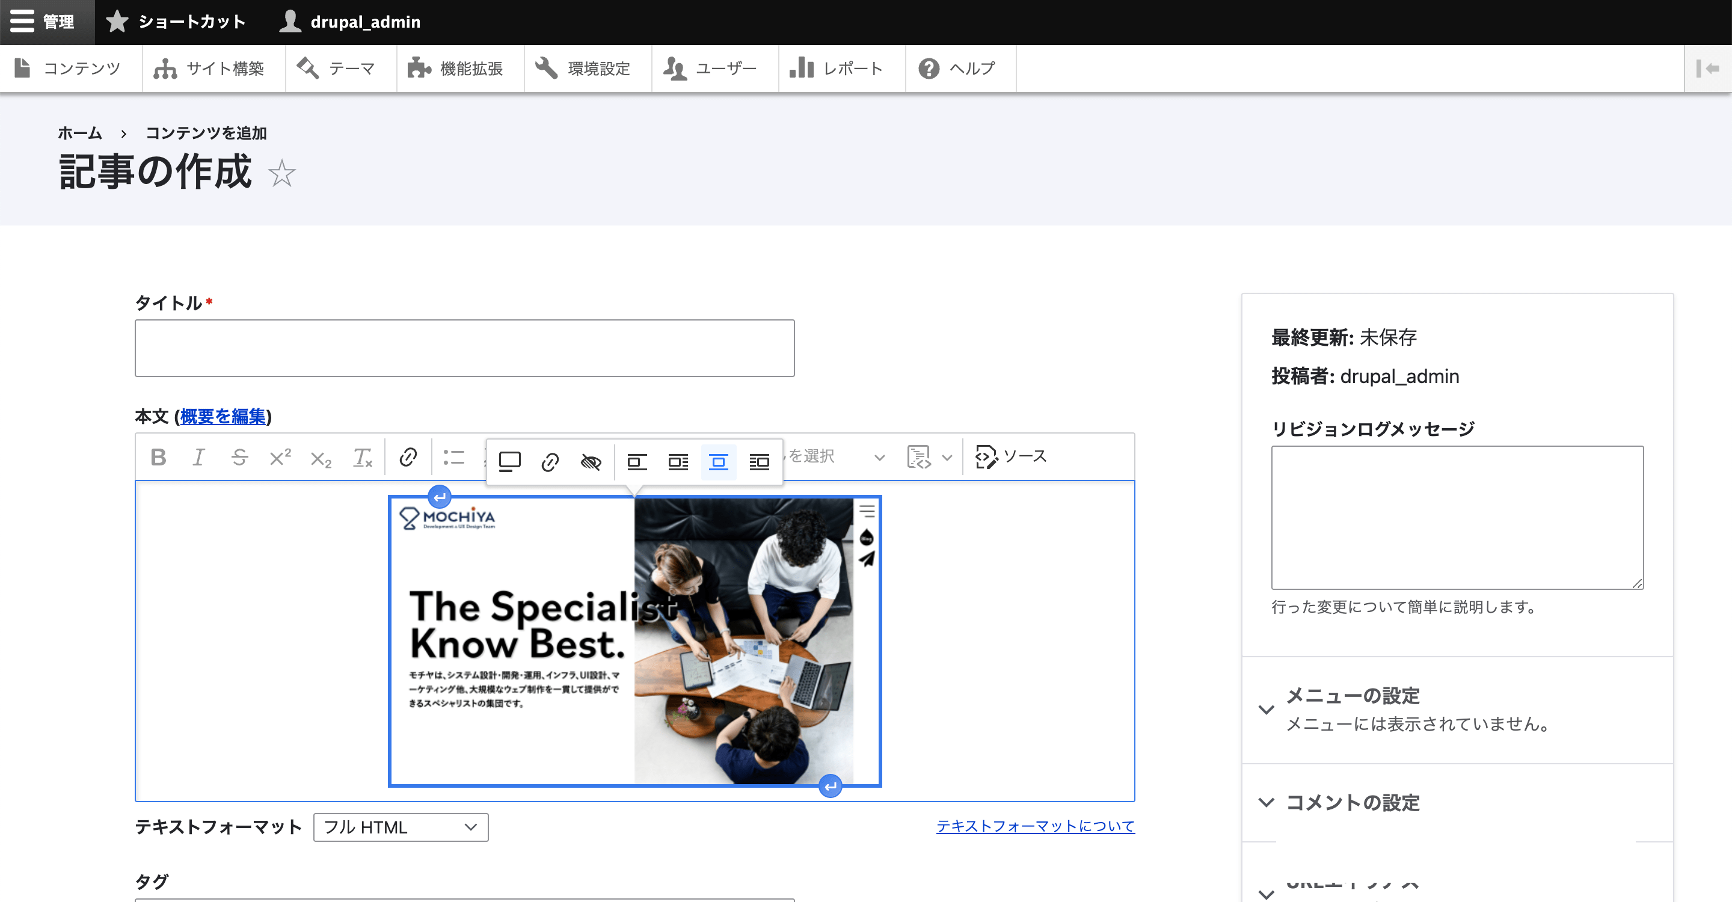Go to コンテンツを追加 breadcrumb link
Image resolution: width=1732 pixels, height=902 pixels.
[206, 133]
